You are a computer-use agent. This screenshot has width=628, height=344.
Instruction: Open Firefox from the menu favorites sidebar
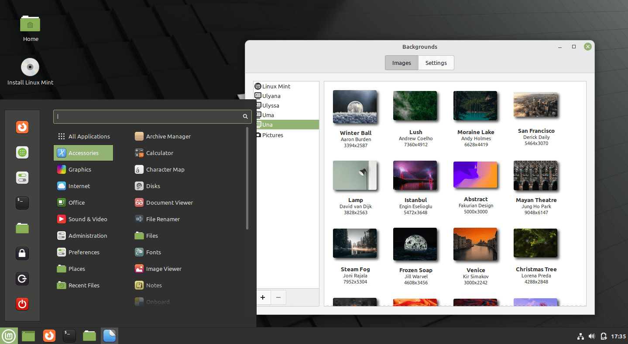(22, 127)
